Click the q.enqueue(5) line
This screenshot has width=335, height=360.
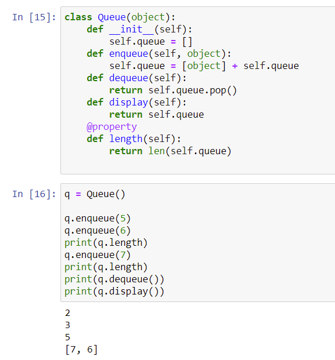point(98,219)
